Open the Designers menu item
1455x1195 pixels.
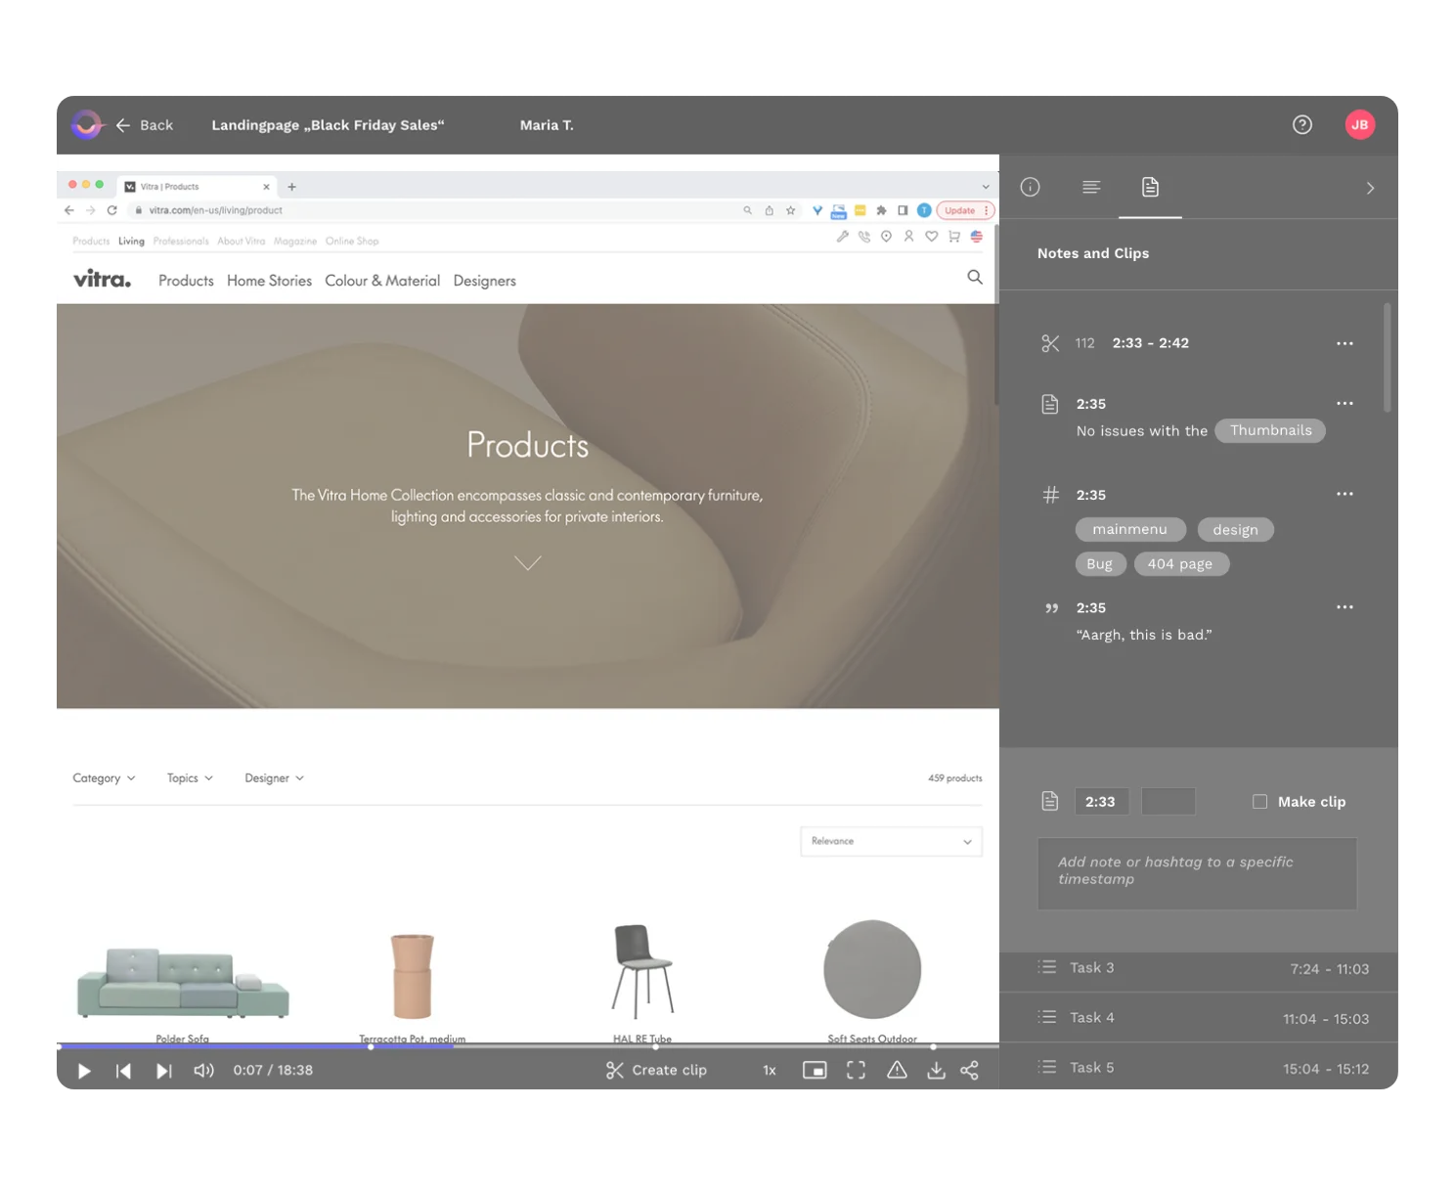pyautogui.click(x=484, y=281)
